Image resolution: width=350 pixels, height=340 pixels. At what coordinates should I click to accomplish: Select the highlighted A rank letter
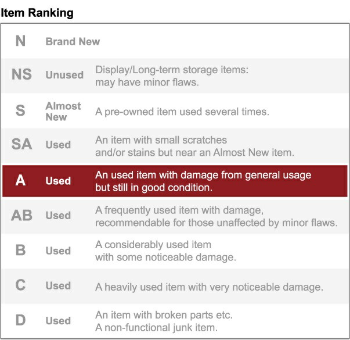[x=20, y=181]
